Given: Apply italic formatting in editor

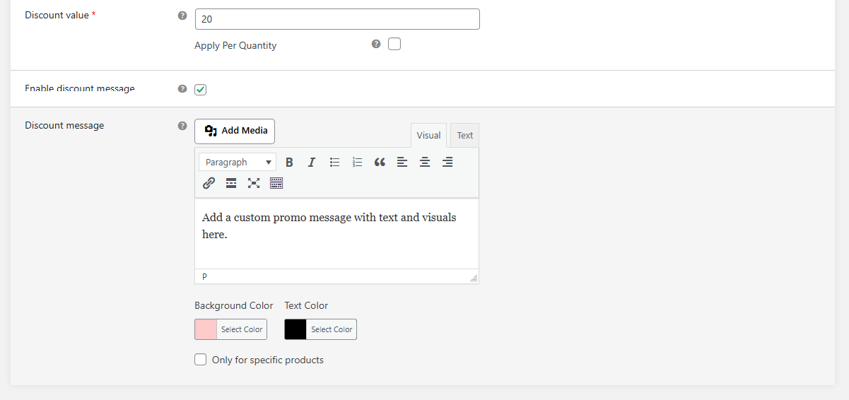Looking at the screenshot, I should [x=311, y=163].
